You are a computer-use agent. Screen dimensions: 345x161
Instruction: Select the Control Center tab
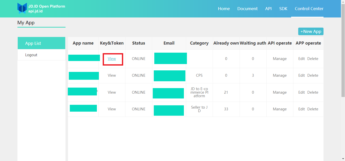pos(309,9)
